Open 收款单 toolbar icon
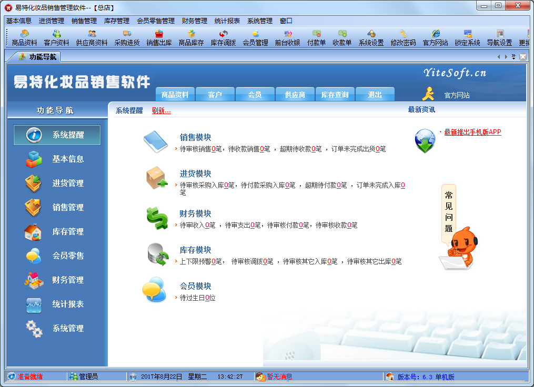This screenshot has width=534, height=387. 342,38
